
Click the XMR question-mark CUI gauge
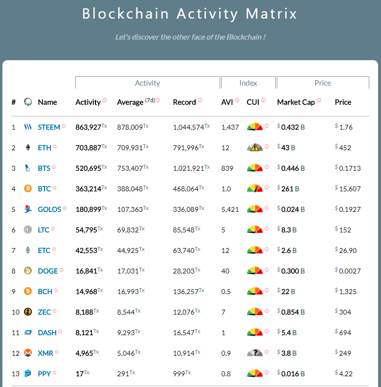pyautogui.click(x=254, y=353)
